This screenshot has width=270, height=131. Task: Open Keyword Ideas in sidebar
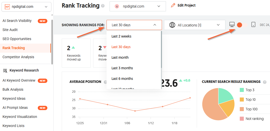click(14, 99)
